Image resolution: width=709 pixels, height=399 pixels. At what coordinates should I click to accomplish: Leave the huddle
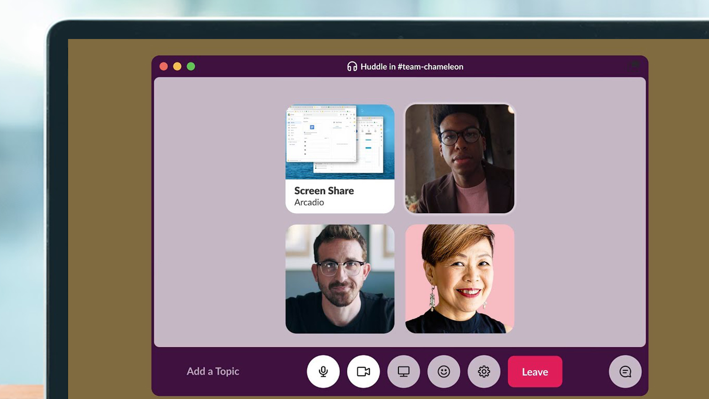[x=535, y=372]
